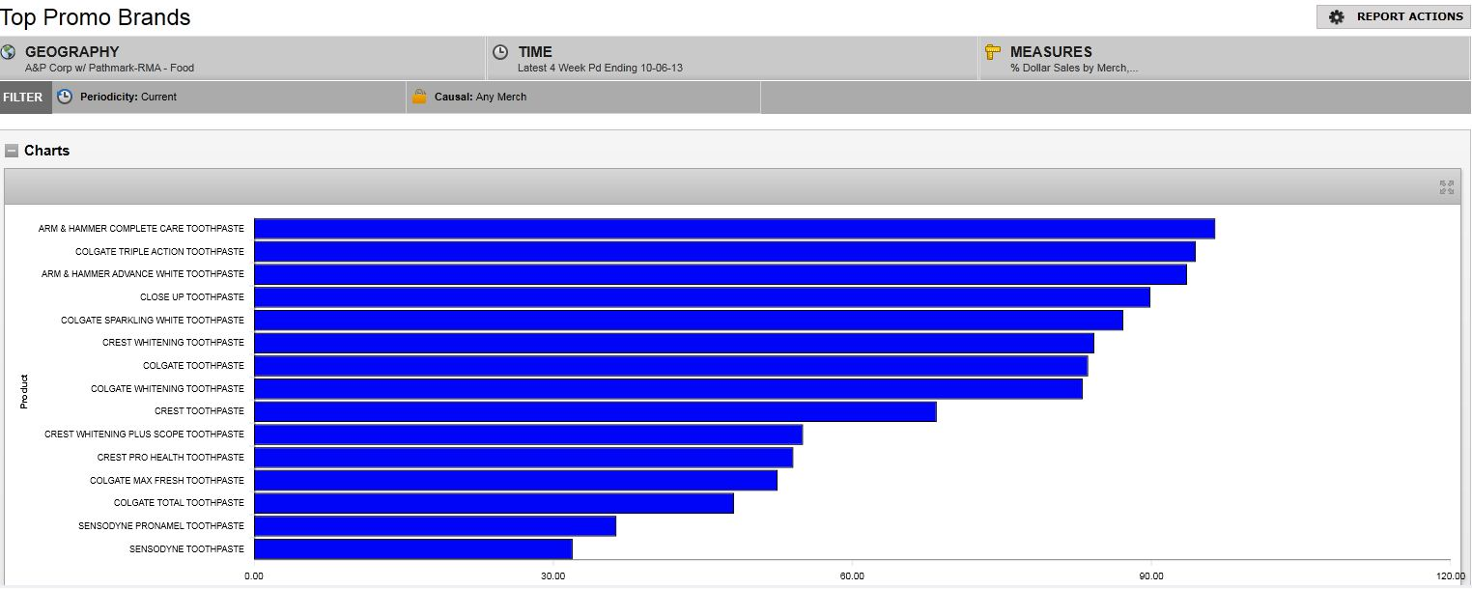The height and width of the screenshot is (589, 1472).
Task: Open the Geography selector panel
Action: pos(241,59)
